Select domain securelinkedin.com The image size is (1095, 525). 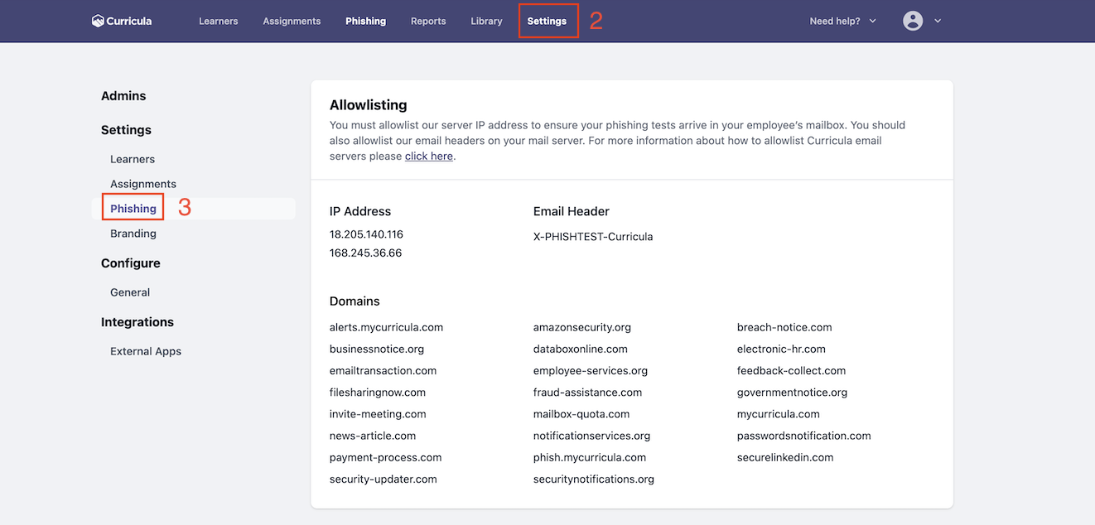(x=785, y=457)
